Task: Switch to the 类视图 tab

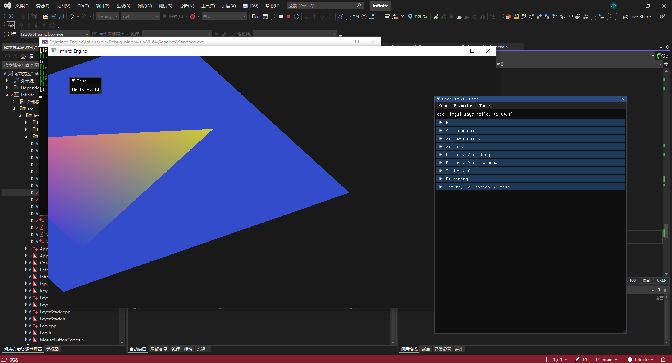Action: 52,349
